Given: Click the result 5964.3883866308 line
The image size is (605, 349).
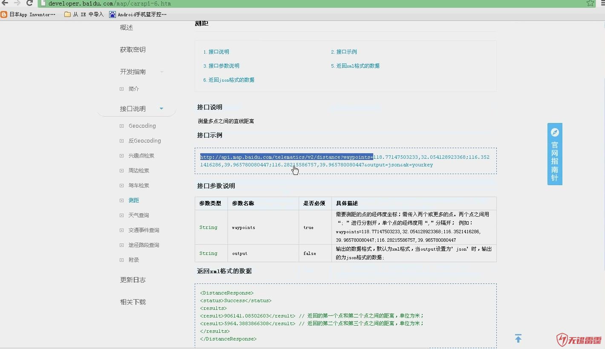Looking at the screenshot, I should 311,323.
